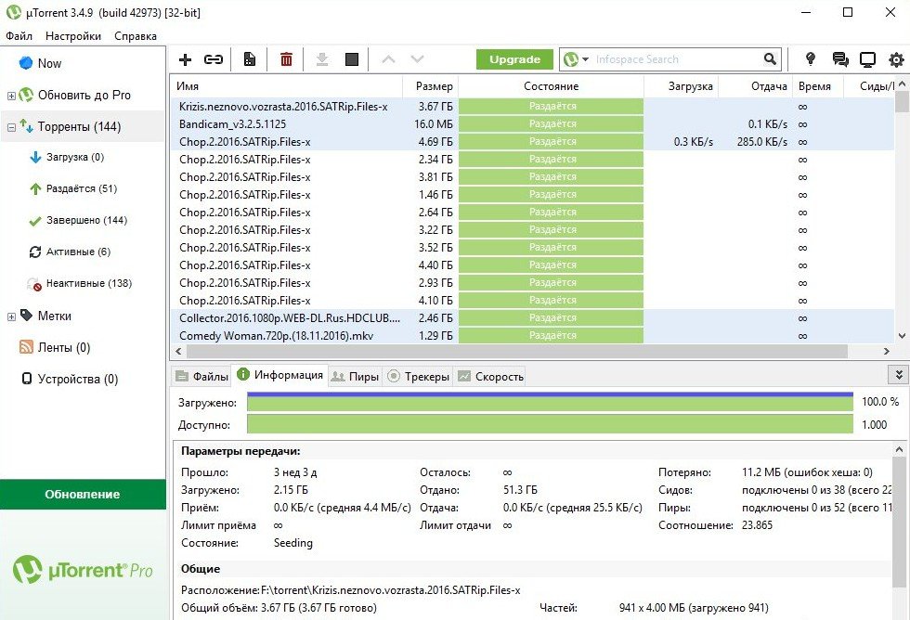Click Move Down Queue arrow icon

pyautogui.click(x=417, y=59)
